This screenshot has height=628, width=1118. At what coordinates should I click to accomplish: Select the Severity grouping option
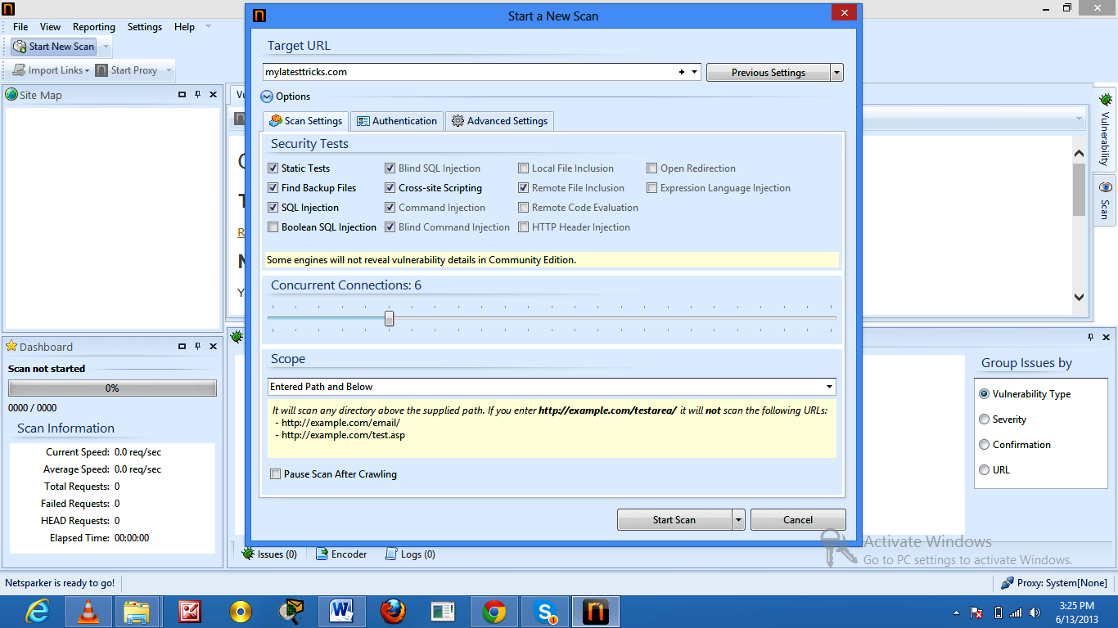click(x=985, y=419)
